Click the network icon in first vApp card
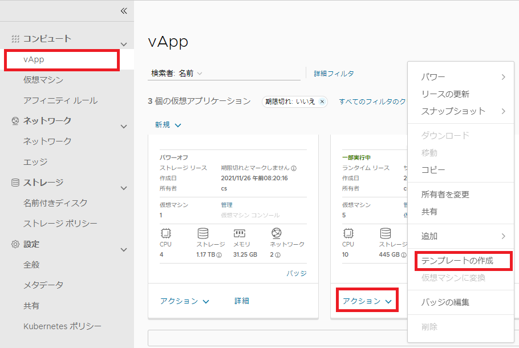The image size is (519, 348). [276, 233]
